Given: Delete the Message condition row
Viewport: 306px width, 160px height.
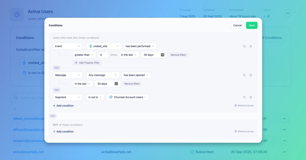Looking at the screenshot, I should point(251,75).
